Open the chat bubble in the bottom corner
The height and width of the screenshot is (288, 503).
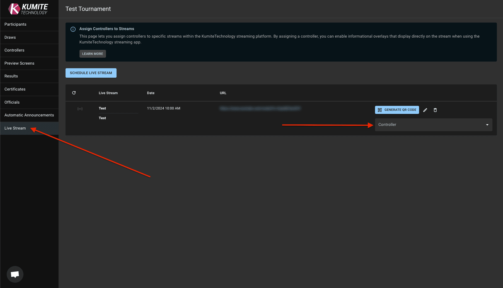[15, 274]
